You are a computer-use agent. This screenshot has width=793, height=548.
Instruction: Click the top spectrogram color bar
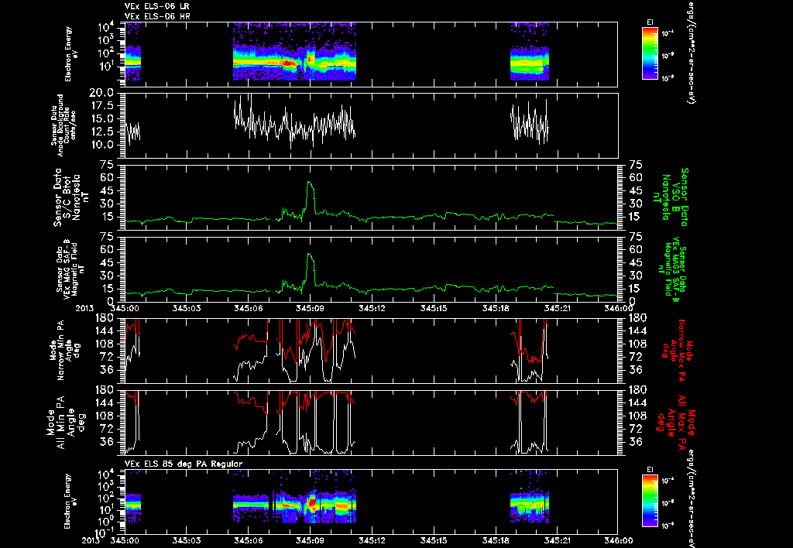click(x=650, y=53)
